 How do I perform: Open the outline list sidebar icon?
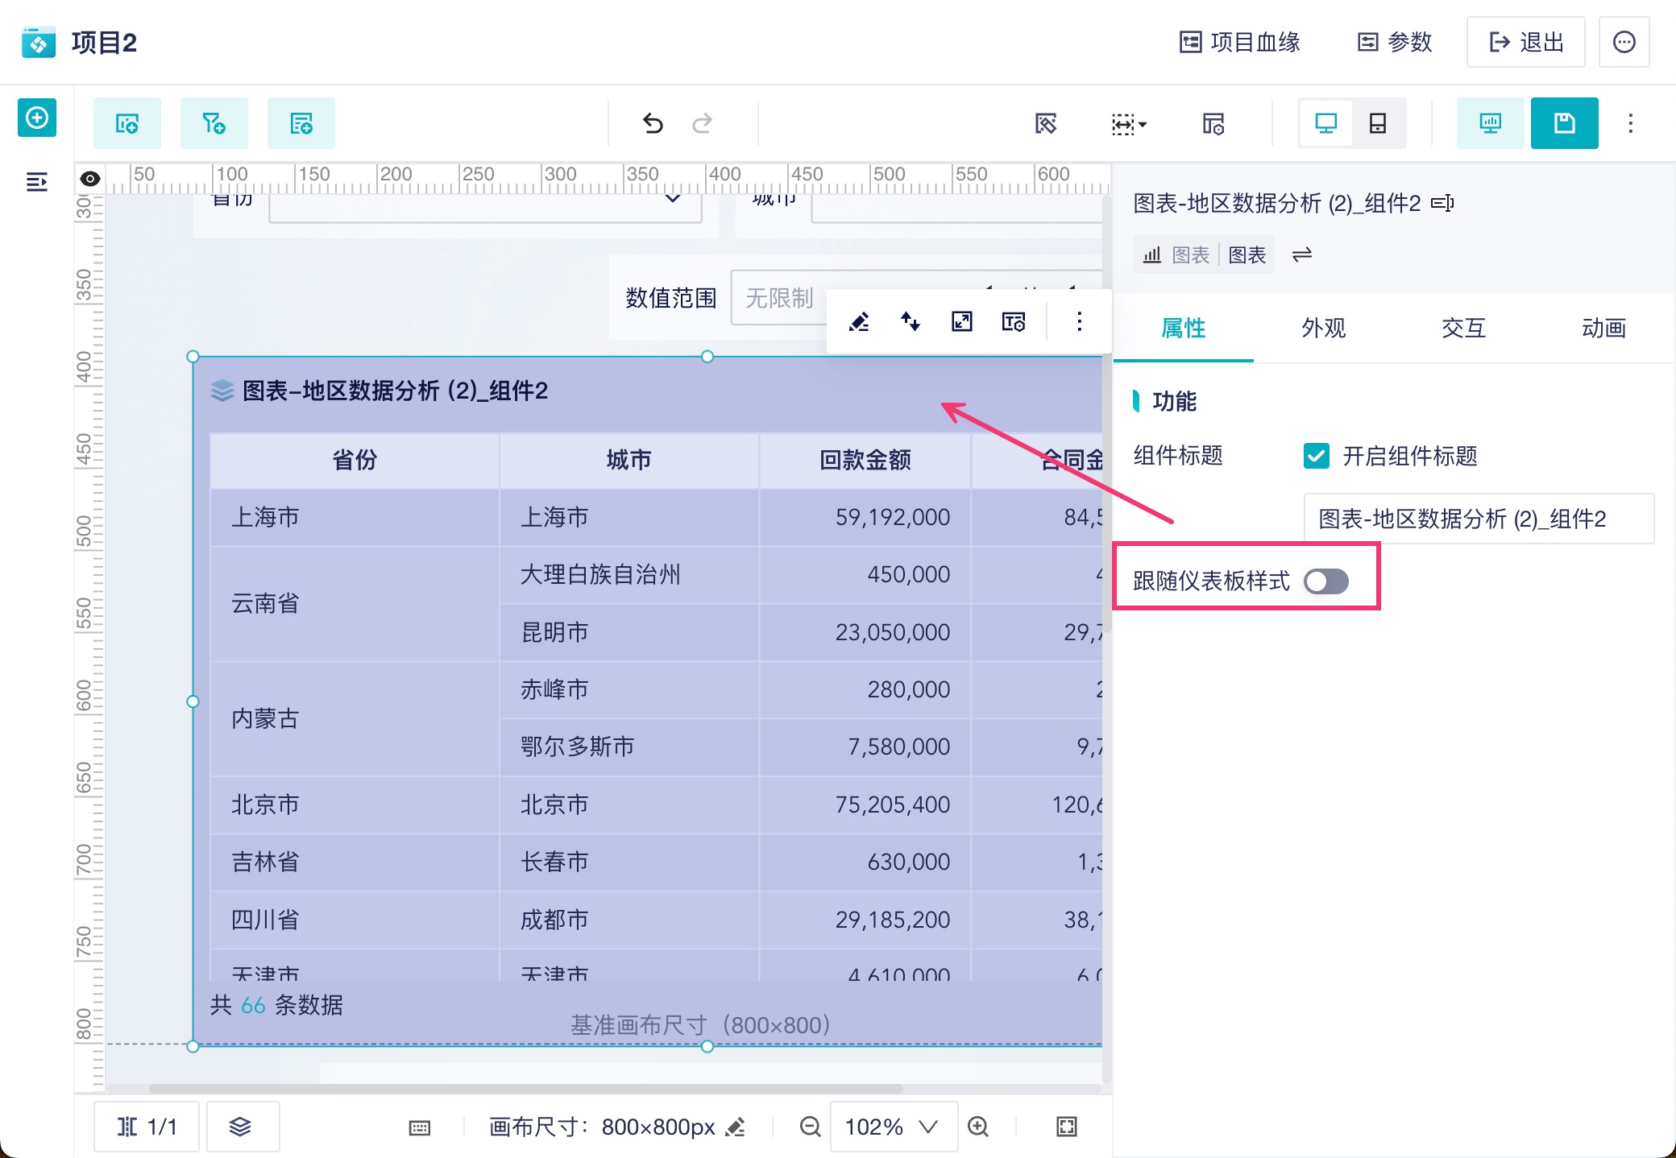coord(37,182)
